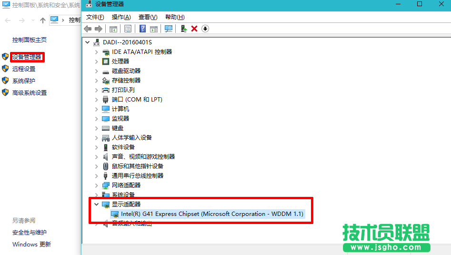Click the show/hide console tree toolbar icon

[x=113, y=29]
